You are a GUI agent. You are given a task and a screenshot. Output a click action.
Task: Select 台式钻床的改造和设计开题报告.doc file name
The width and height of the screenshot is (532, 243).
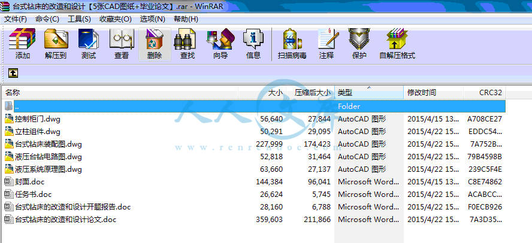(x=73, y=206)
